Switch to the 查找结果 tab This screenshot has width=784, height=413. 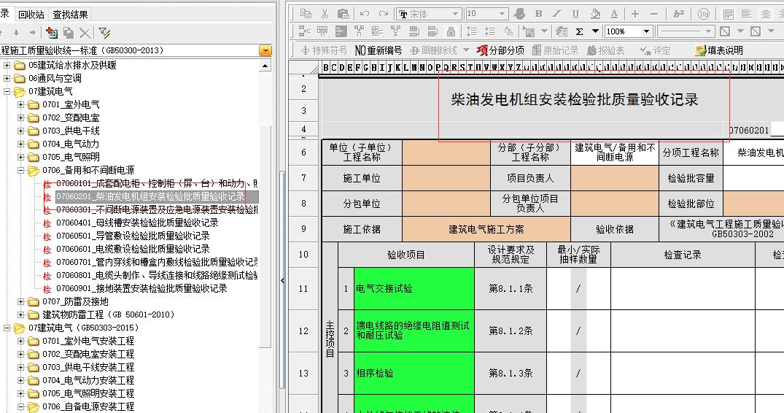click(x=71, y=15)
